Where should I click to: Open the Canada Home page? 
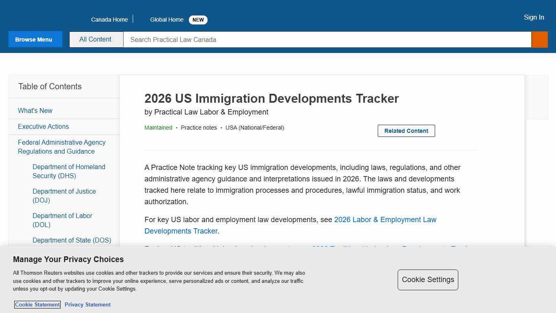(109, 19)
